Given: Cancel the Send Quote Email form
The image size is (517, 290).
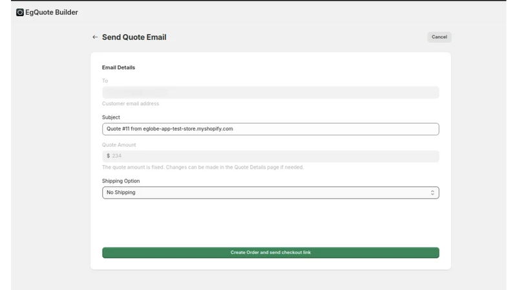Looking at the screenshot, I should click(x=439, y=37).
